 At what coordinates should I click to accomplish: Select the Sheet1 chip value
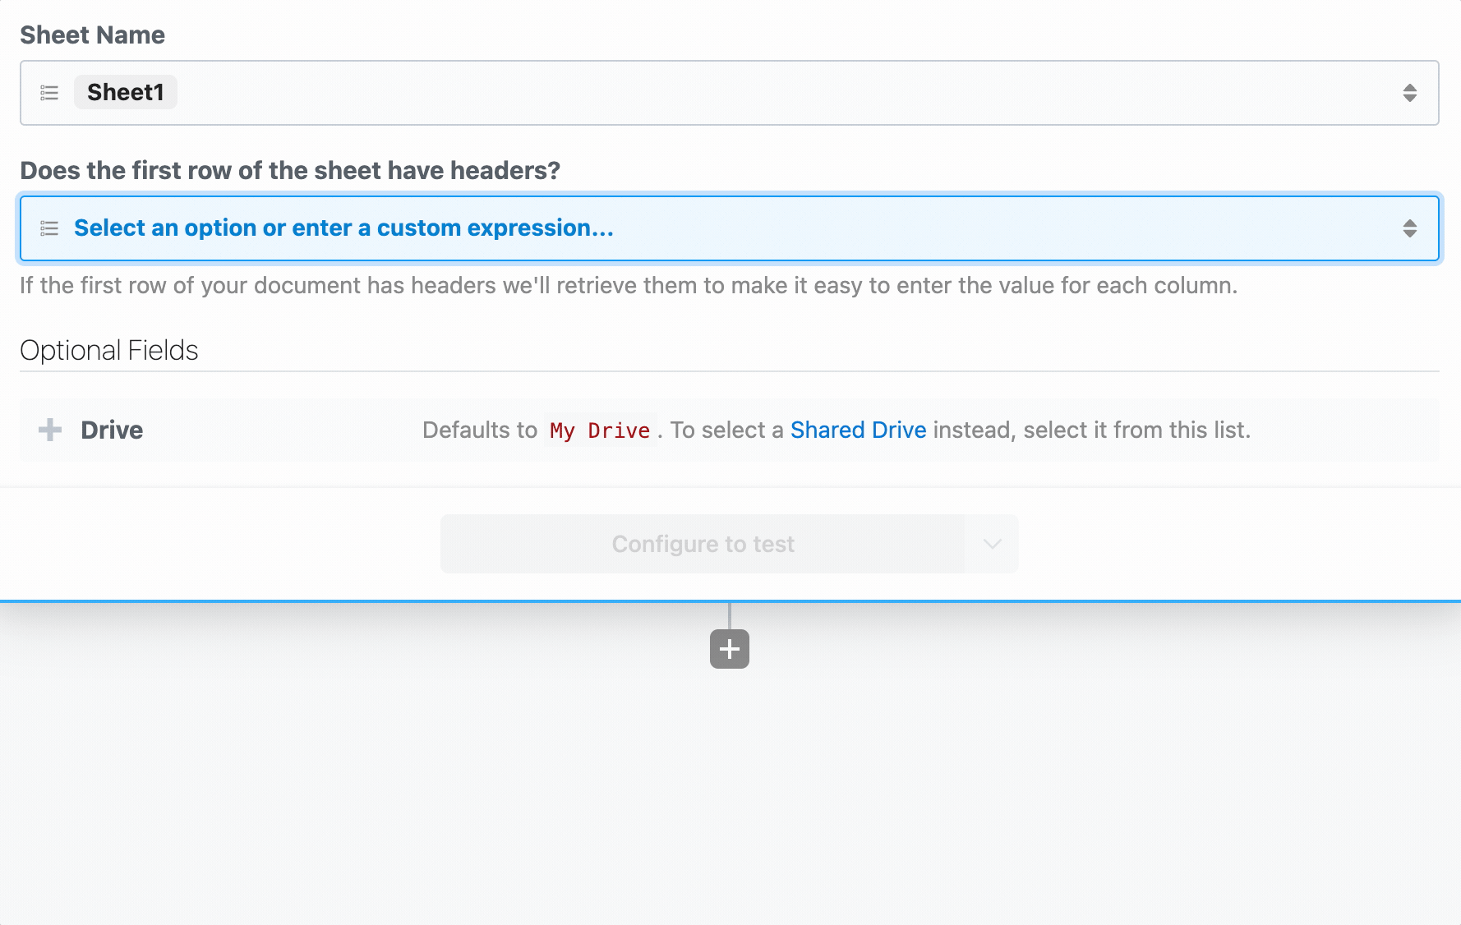(126, 92)
